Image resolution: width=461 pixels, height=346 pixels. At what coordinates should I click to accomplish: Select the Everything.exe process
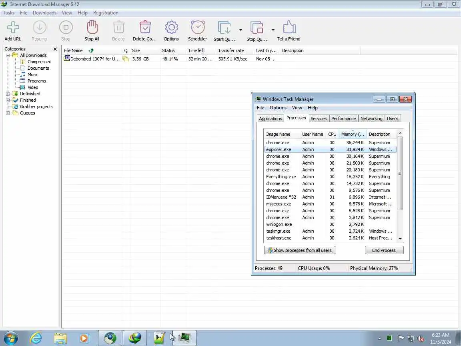[x=330, y=177]
